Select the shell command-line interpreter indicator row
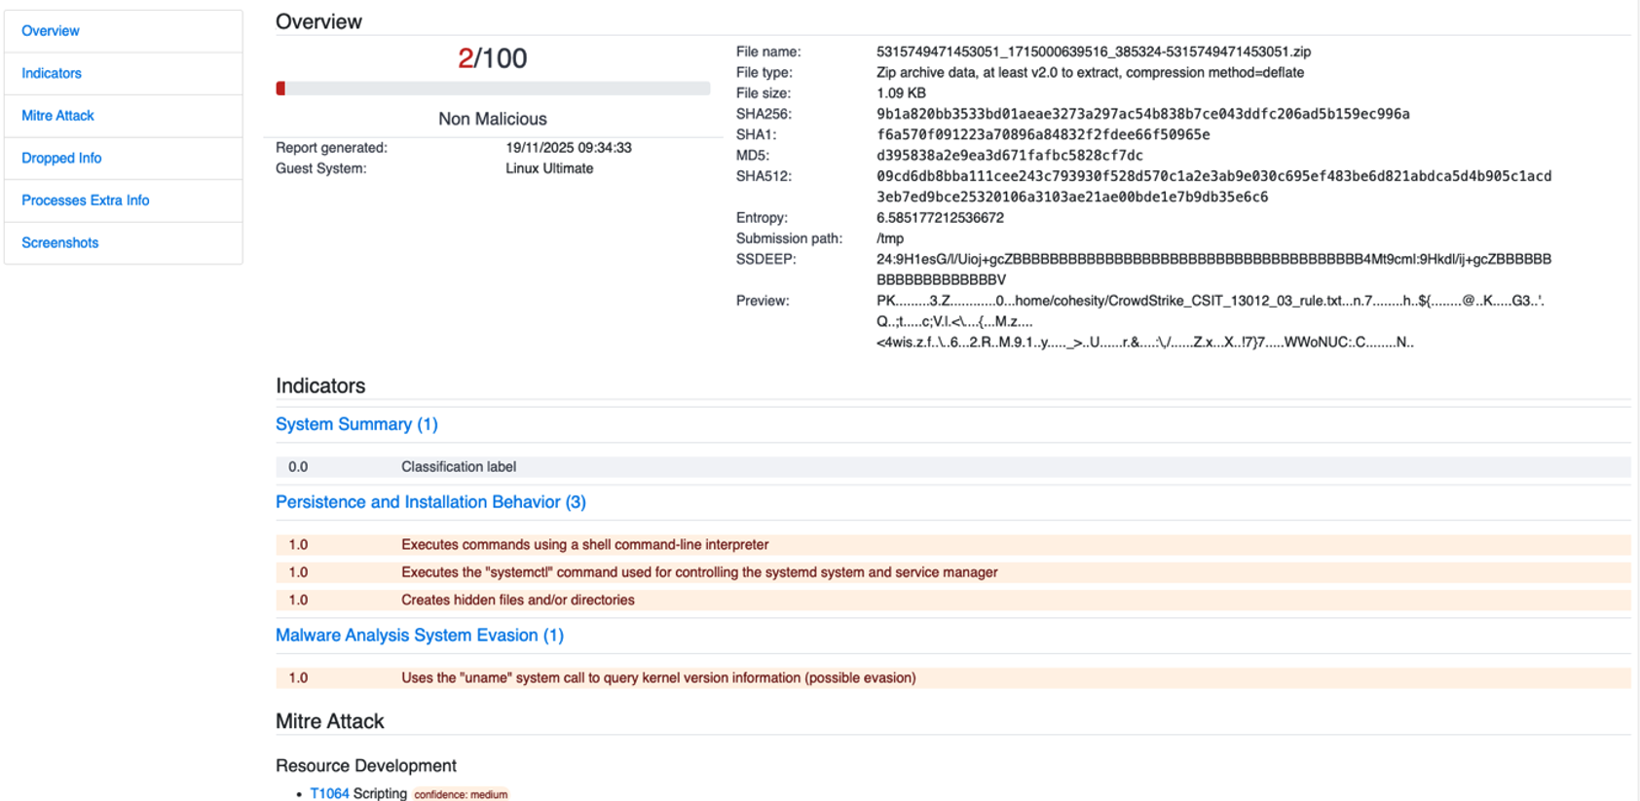The height and width of the screenshot is (801, 1640). click(584, 545)
